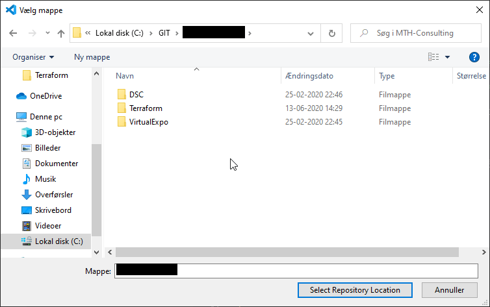Go back to the previous folder
Screen dimensions: 490x307
[x=13, y=33]
